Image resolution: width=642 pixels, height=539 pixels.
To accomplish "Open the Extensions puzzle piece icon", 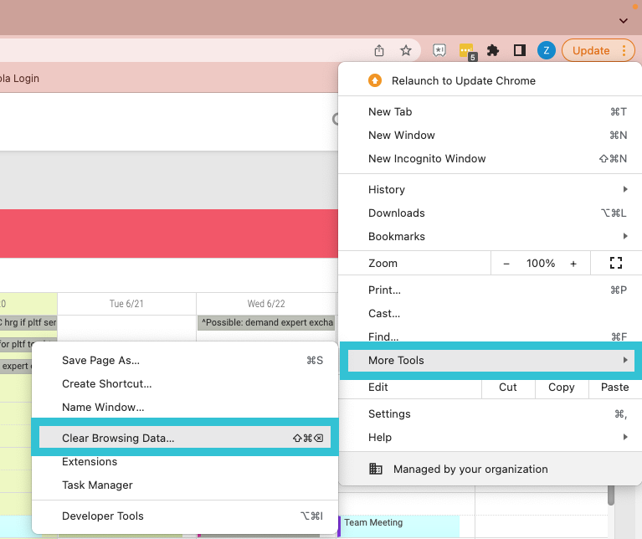I will click(493, 50).
